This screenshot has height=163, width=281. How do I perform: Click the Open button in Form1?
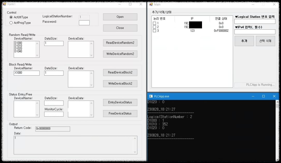click(x=120, y=17)
